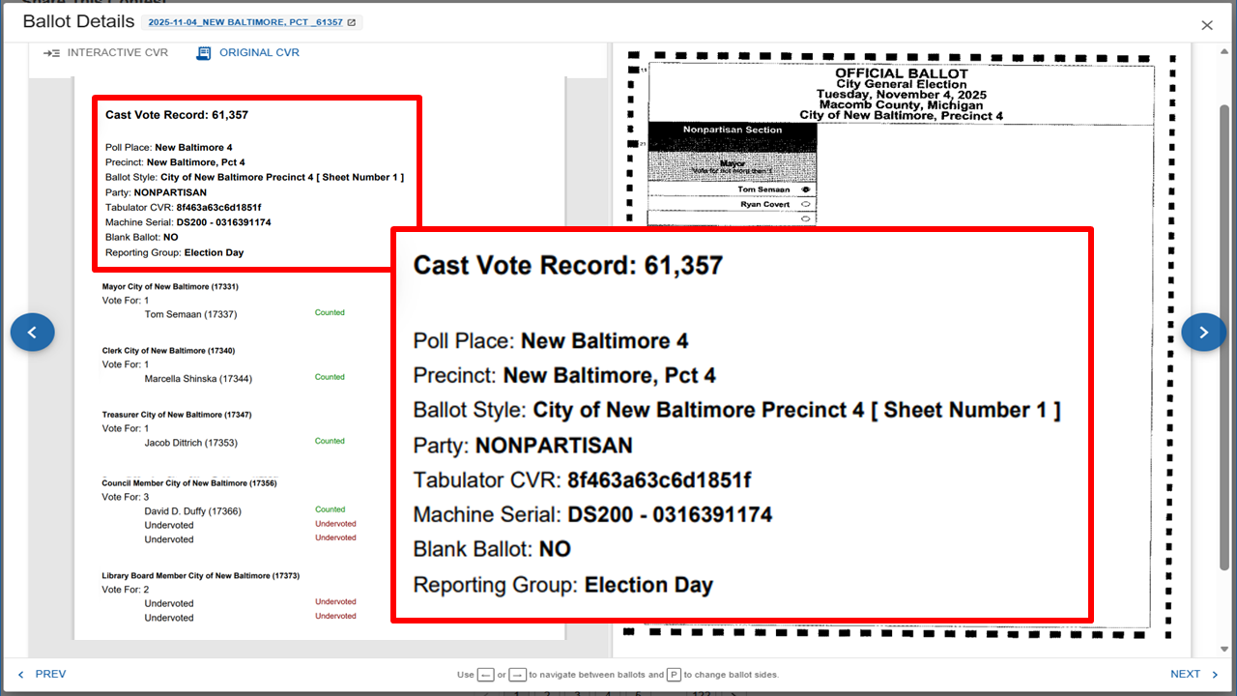Open the 2025-11-04_NEW BALTIMORE, PCT _61357 link
This screenshot has height=696, width=1237.
[245, 23]
